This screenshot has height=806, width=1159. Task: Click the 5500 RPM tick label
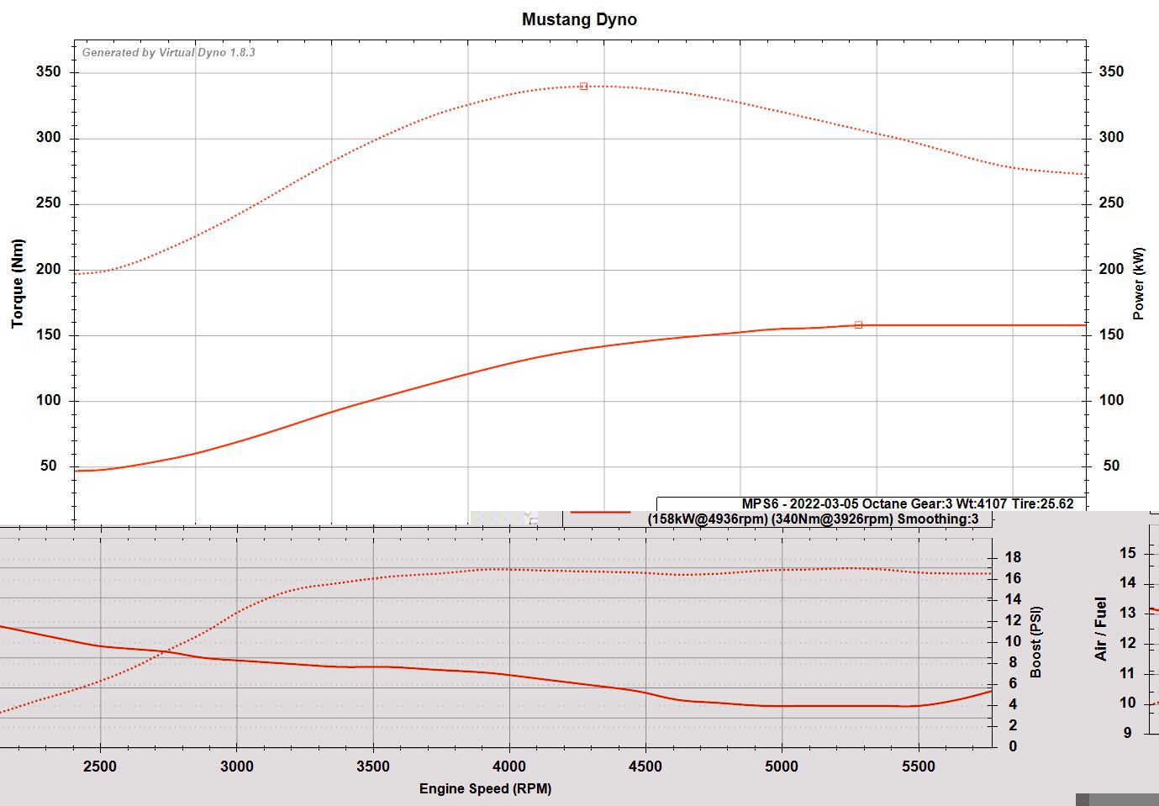(x=918, y=766)
